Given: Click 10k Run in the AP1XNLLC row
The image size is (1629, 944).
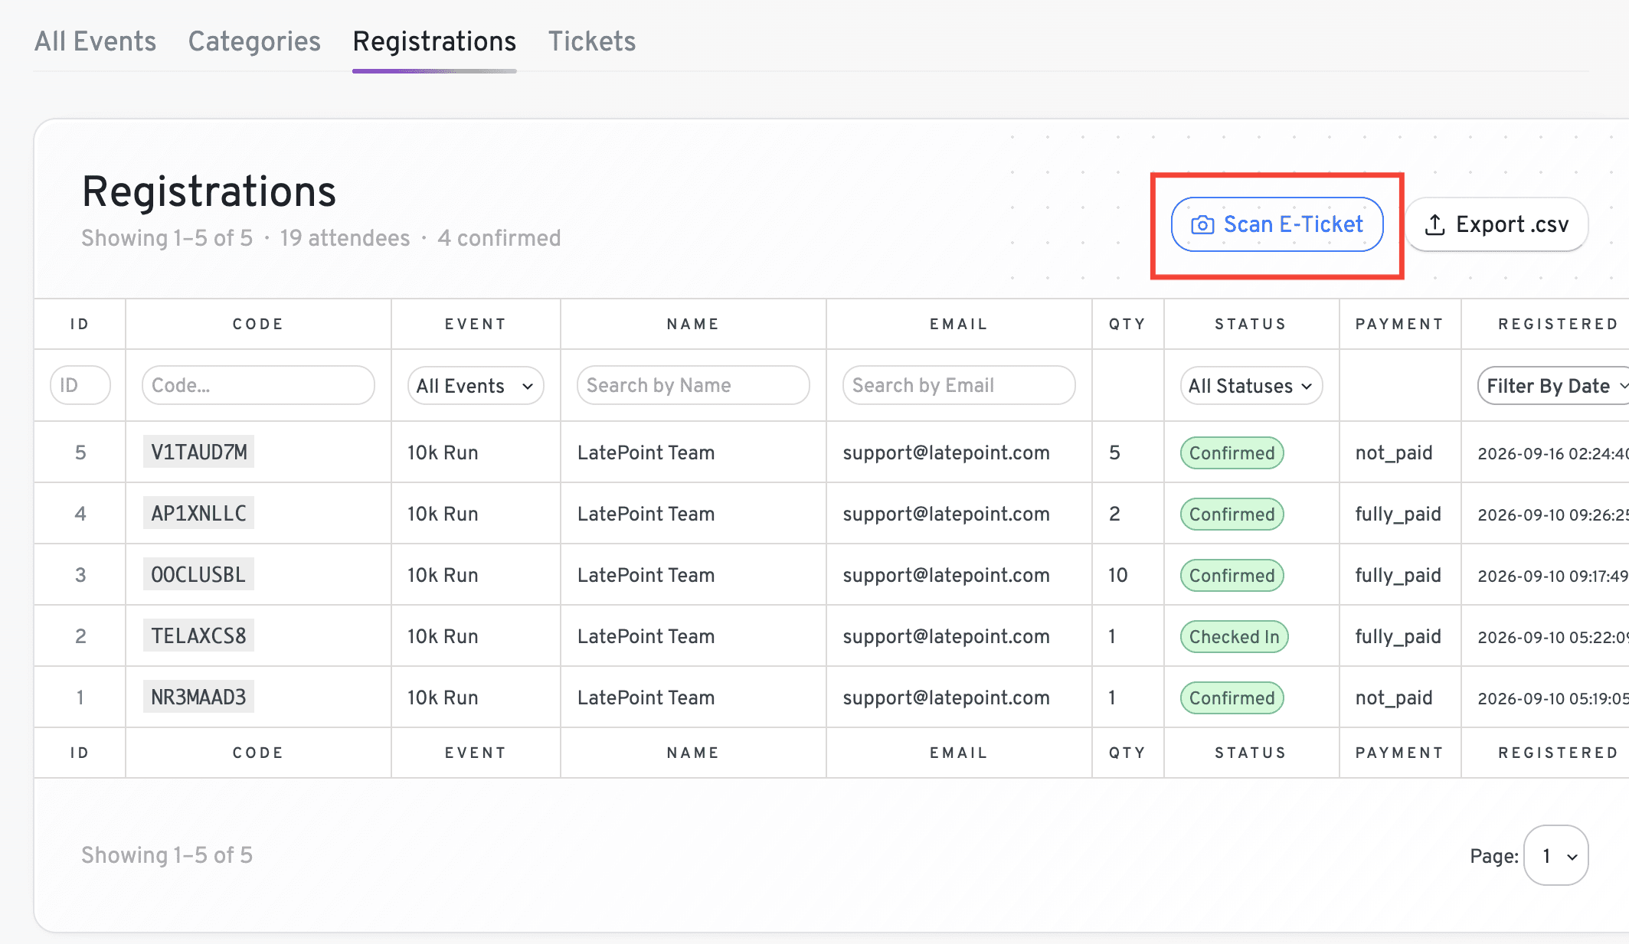Looking at the screenshot, I should coord(443,514).
